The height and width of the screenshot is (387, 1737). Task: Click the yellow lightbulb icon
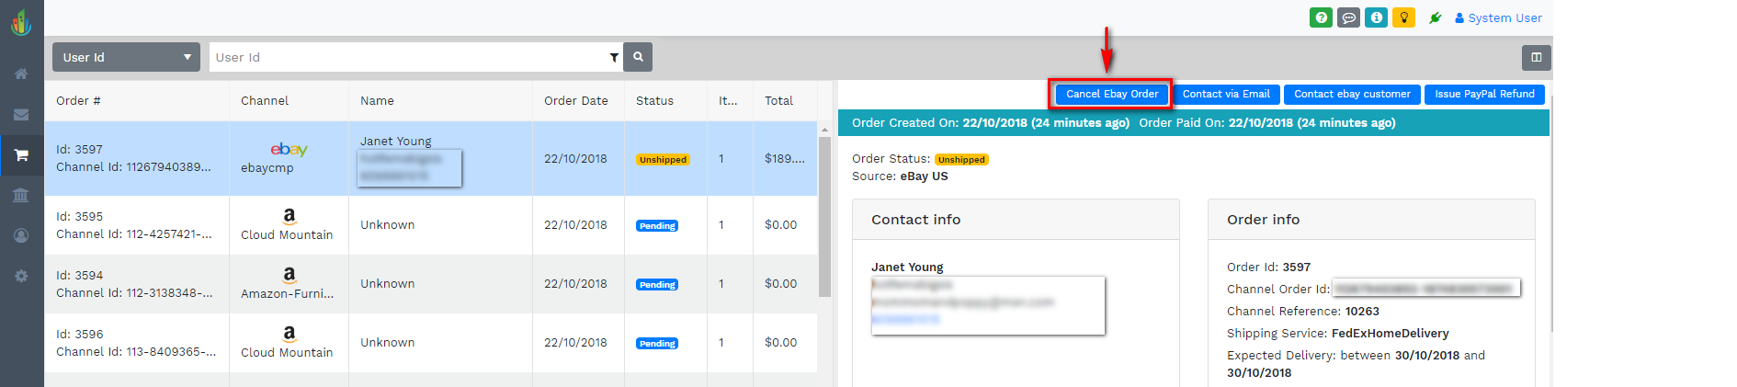[x=1403, y=17]
